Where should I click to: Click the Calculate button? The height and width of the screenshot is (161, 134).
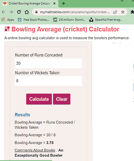pos(39,99)
